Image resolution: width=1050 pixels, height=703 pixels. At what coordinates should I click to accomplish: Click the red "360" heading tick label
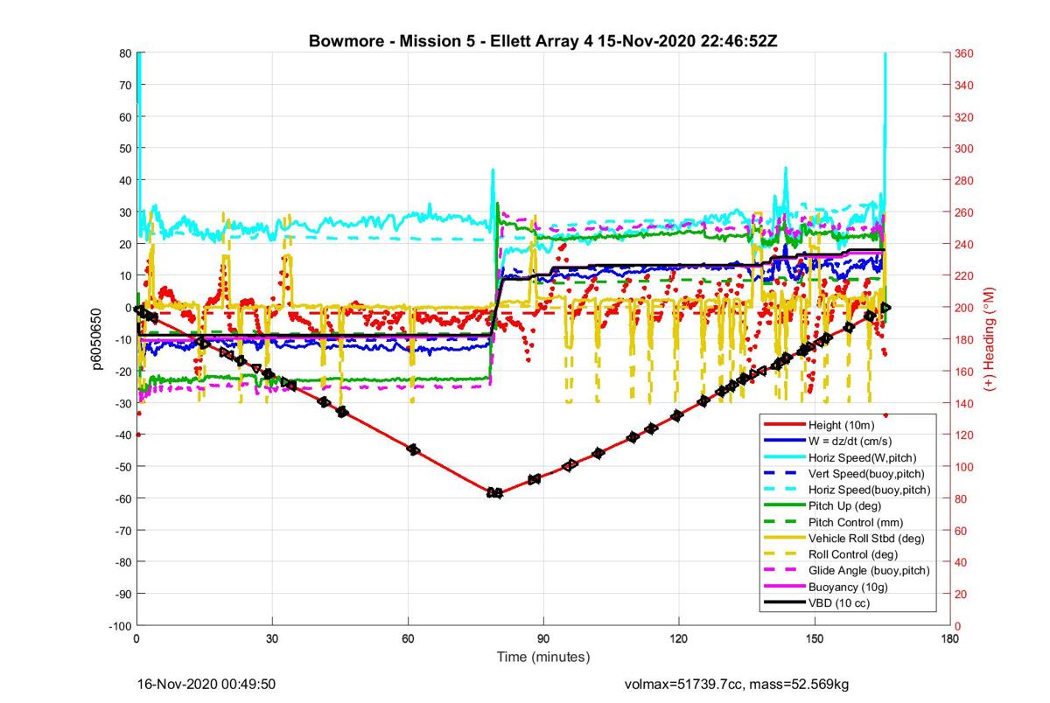click(x=965, y=53)
